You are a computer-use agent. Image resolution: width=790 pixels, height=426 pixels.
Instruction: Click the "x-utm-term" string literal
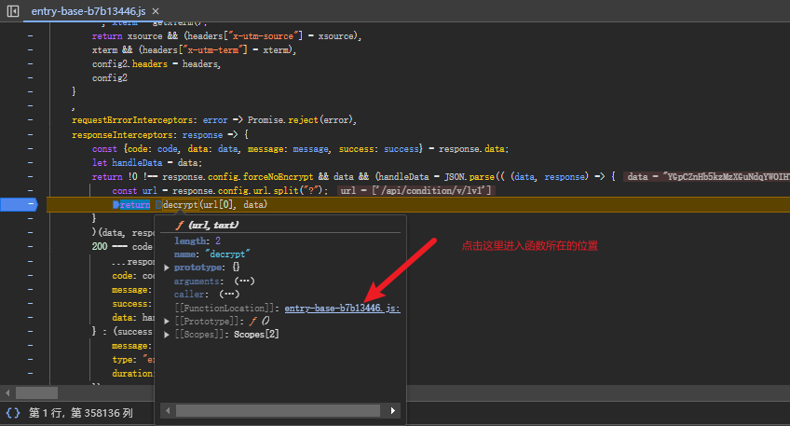(214, 50)
